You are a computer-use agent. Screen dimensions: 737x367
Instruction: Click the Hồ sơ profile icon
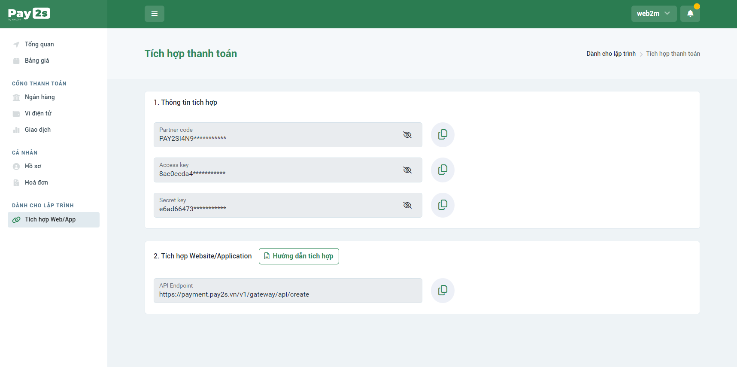[x=16, y=167]
